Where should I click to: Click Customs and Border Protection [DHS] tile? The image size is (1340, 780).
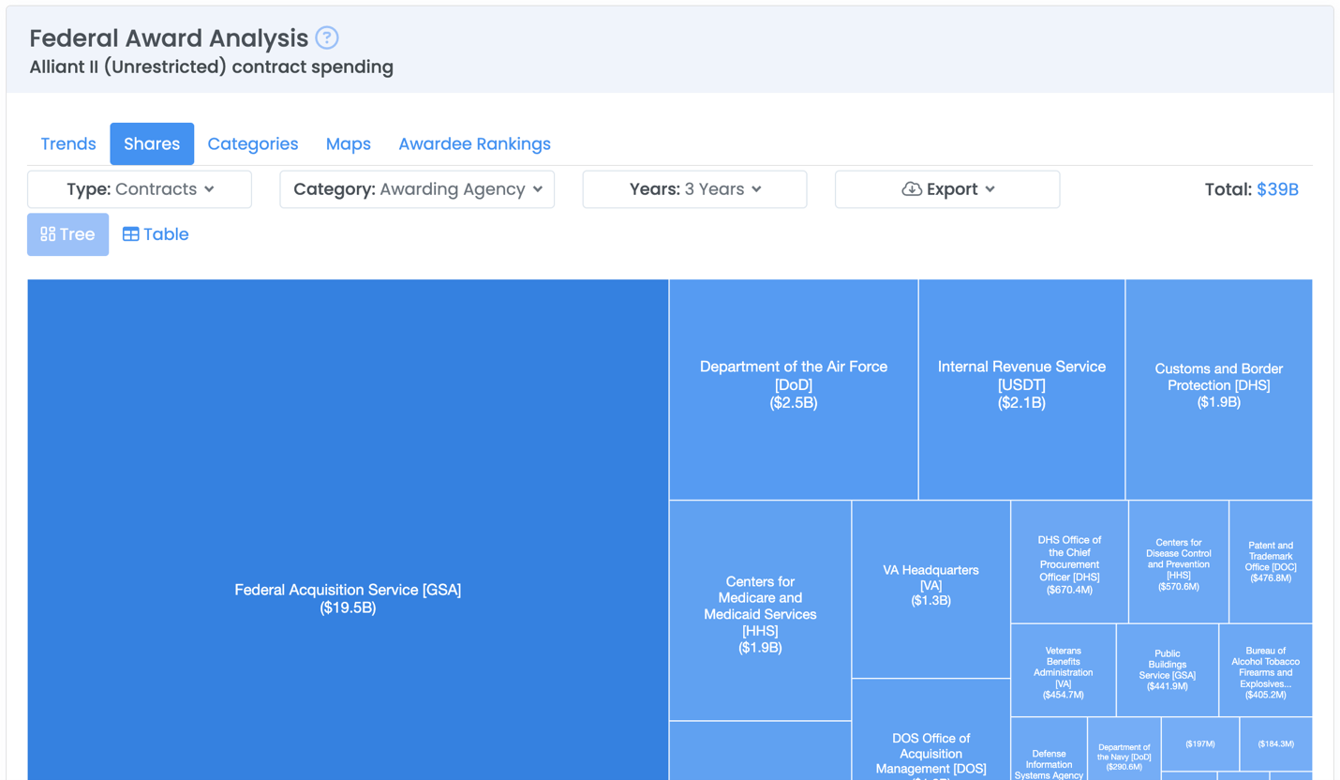[x=1219, y=389]
